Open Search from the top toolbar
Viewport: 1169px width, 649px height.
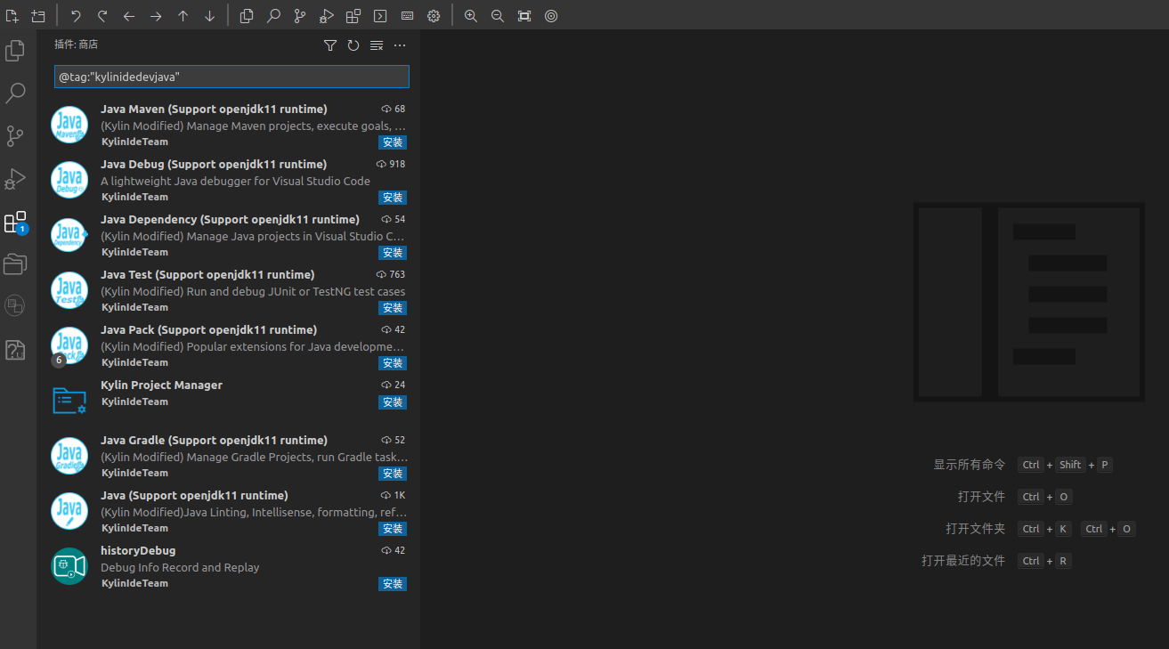pyautogui.click(x=273, y=16)
